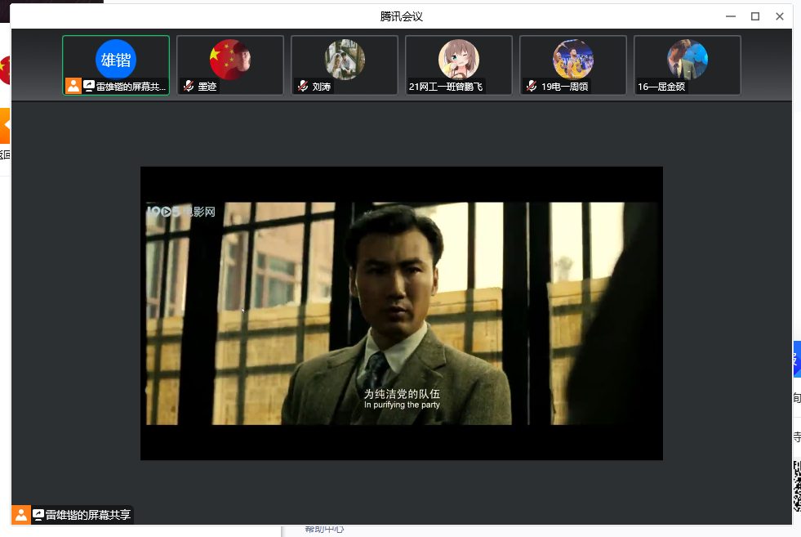Click the orange host icon in 雷雄锴's tile
This screenshot has width=801, height=537.
73,86
